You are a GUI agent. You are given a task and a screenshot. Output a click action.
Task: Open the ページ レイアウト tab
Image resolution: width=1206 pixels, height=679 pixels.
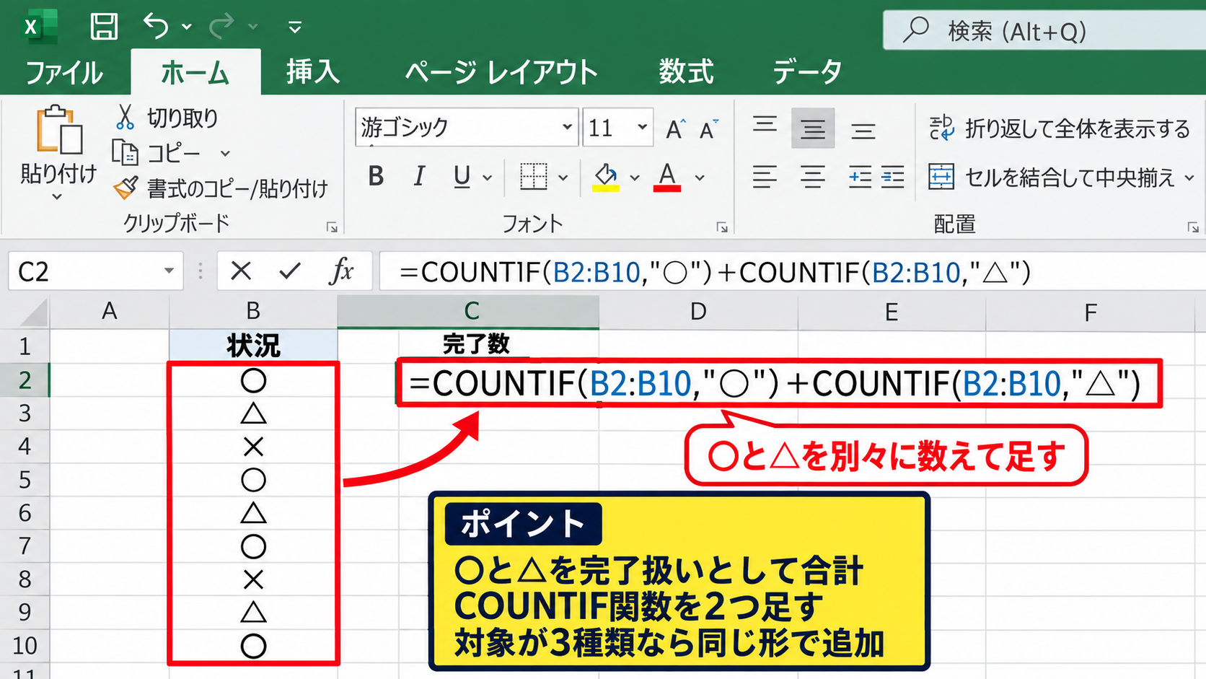501,71
